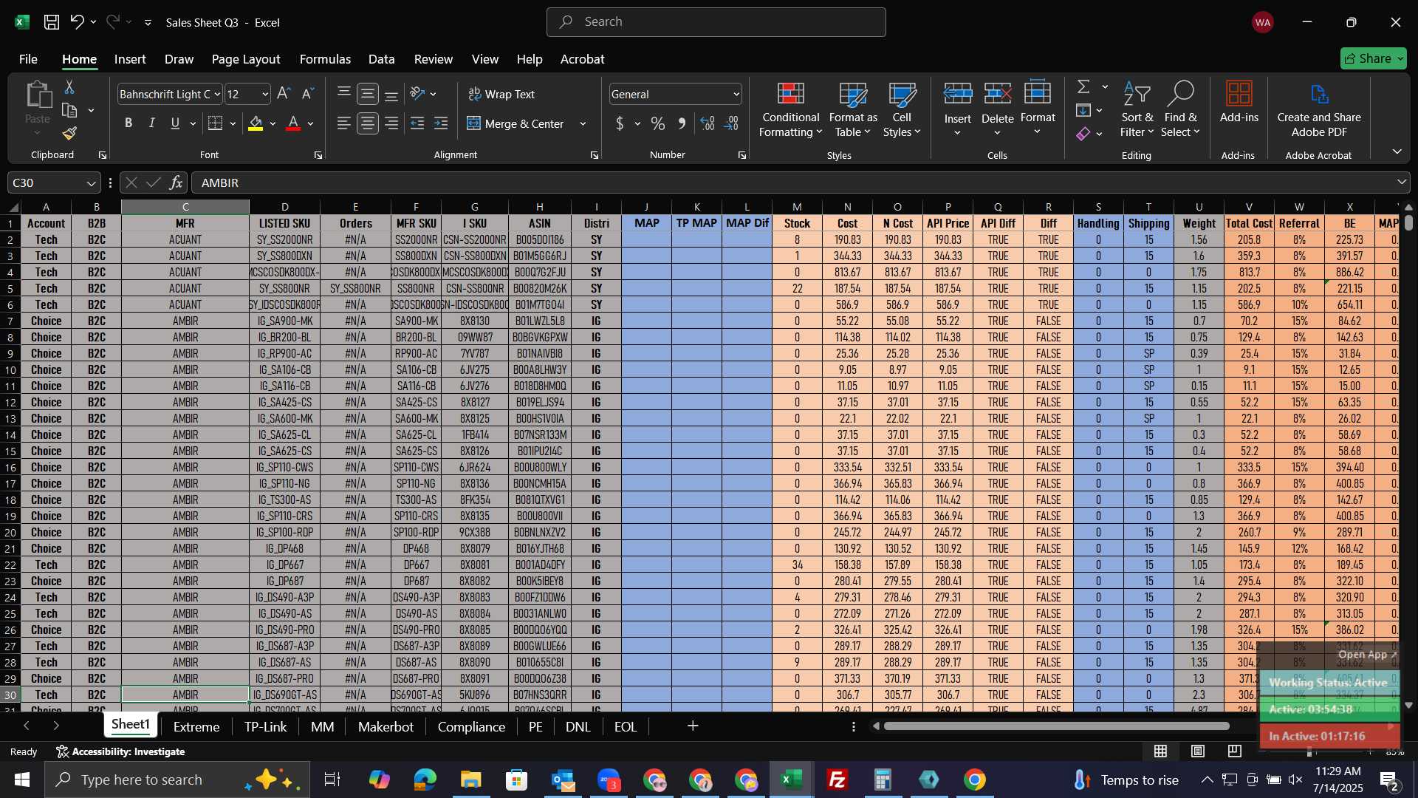Select the Format Painter brush
This screenshot has height=798, width=1418.
69,134
